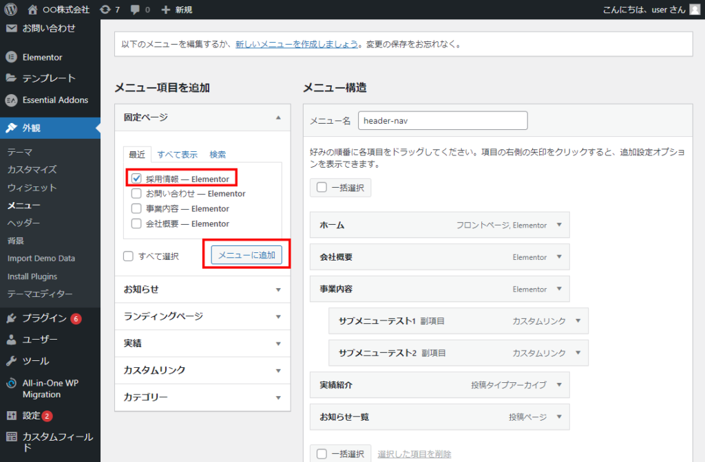This screenshot has width=705, height=462.
Task: Toggle the すべて選択 checkbox
Action: pyautogui.click(x=128, y=256)
